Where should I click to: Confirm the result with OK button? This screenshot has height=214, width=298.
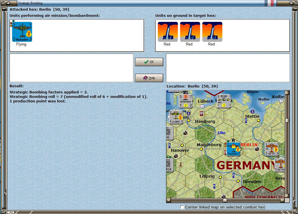(149, 62)
